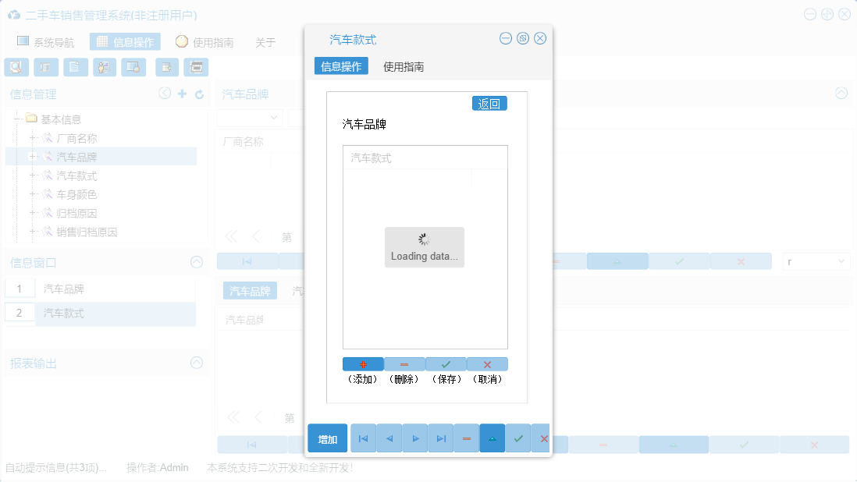The image size is (857, 482).
Task: Click the 返回 button
Action: (x=489, y=103)
